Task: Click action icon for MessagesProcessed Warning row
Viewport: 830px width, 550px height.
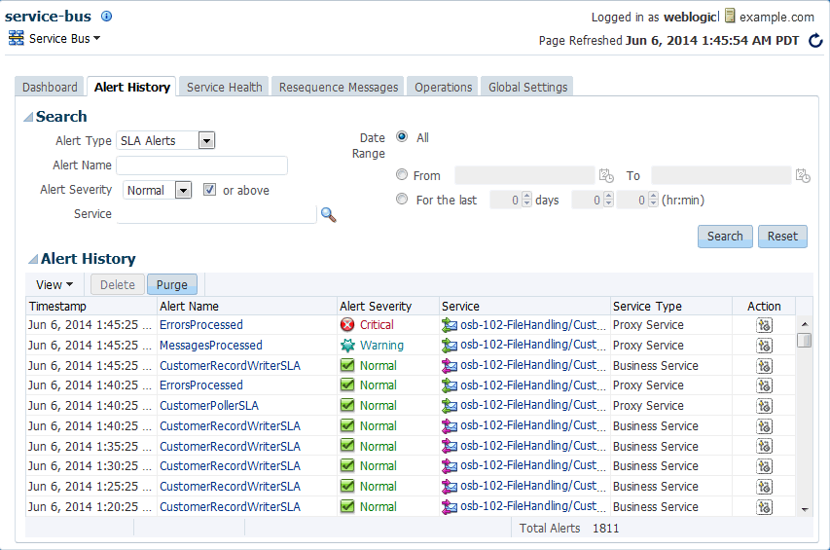Action: (764, 346)
